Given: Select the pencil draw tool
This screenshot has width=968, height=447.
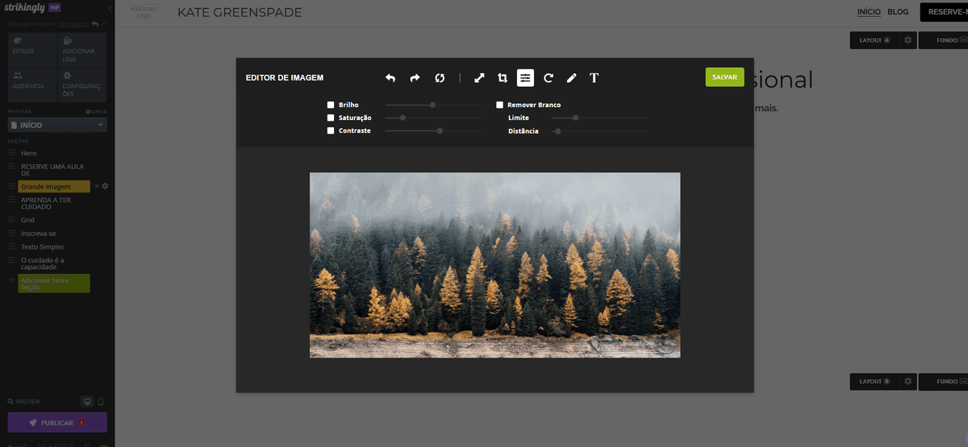Looking at the screenshot, I should pos(571,78).
